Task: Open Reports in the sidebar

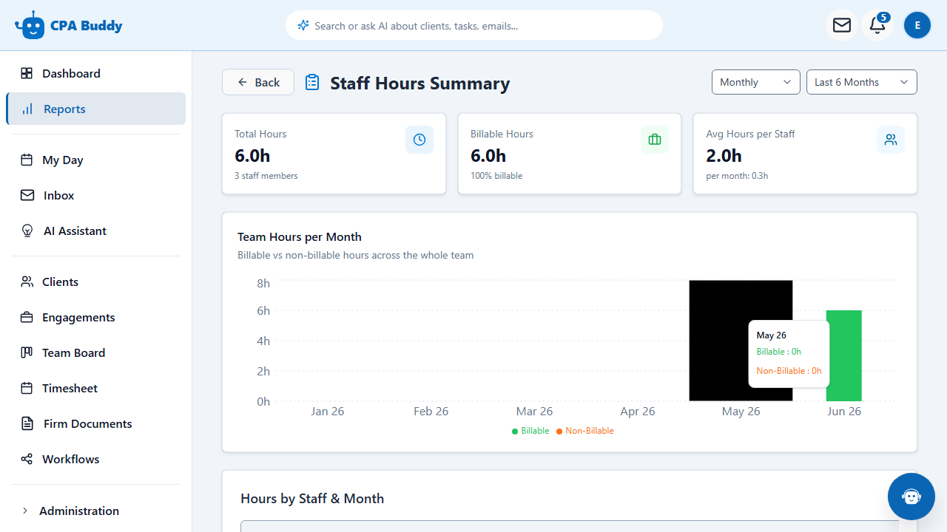Action: (95, 109)
